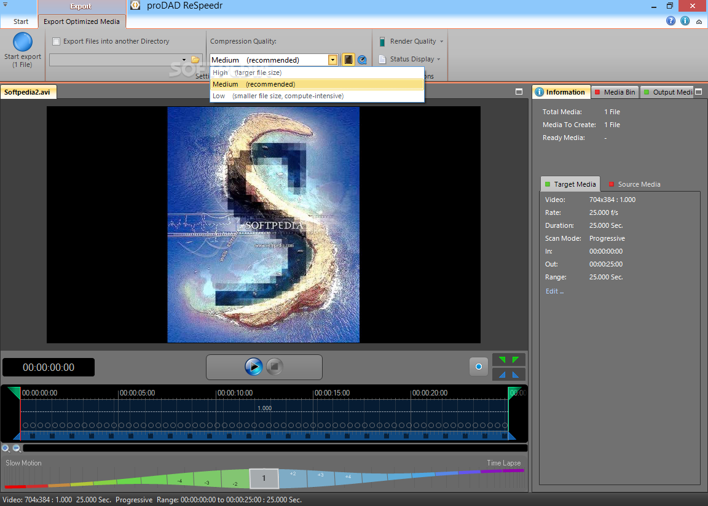Open the export directory path dropdown

click(184, 60)
